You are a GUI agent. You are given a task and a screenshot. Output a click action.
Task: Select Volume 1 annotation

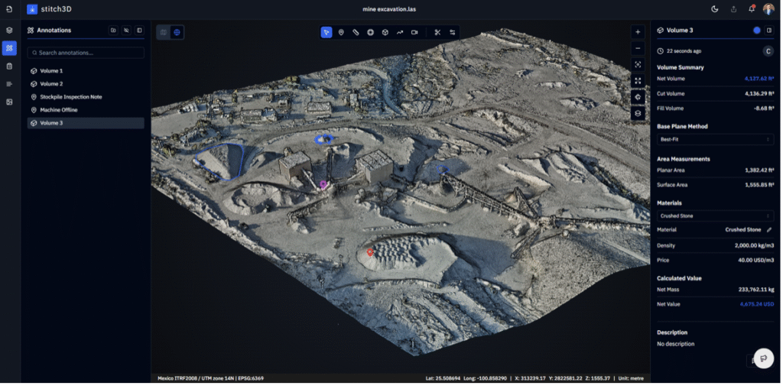click(x=86, y=71)
